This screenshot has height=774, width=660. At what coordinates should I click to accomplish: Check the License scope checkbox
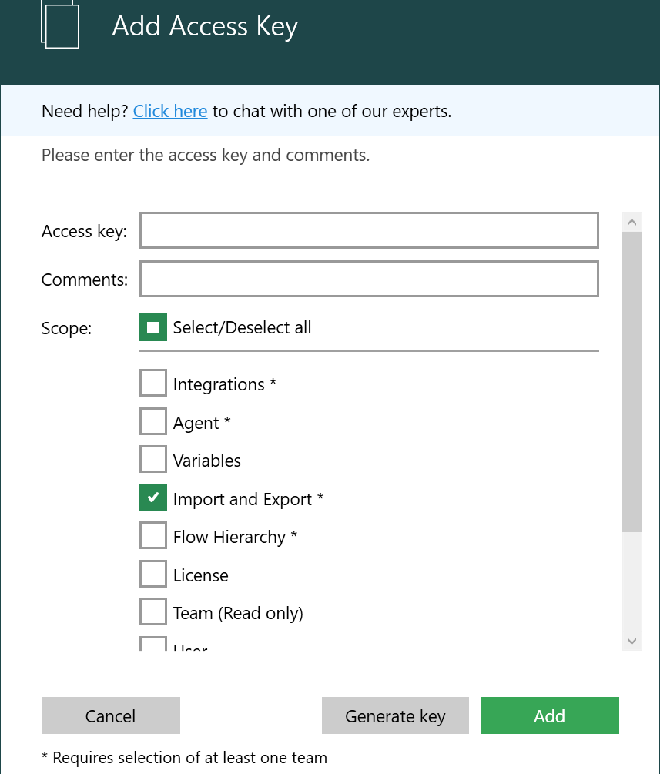153,574
